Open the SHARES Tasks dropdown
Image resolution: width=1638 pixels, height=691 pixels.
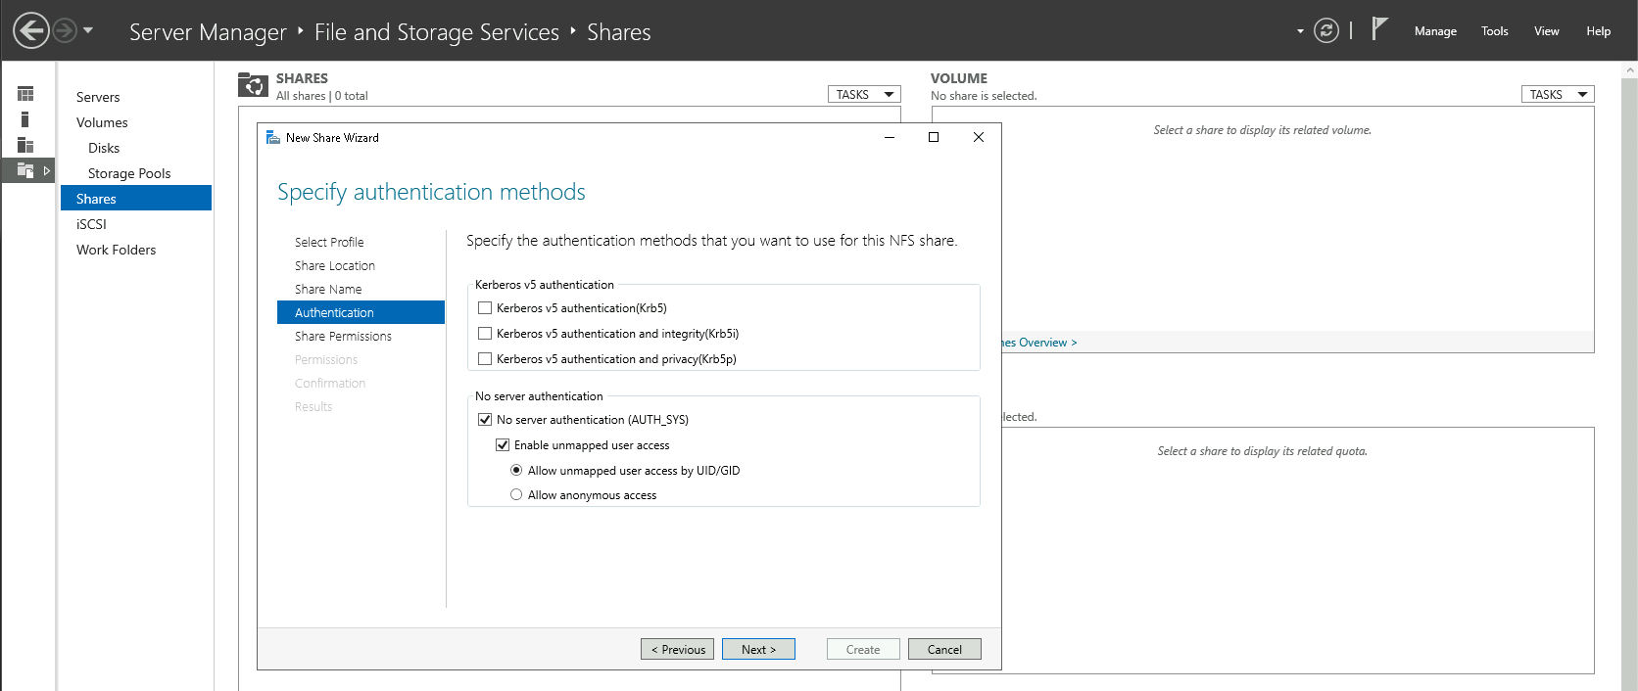(864, 95)
